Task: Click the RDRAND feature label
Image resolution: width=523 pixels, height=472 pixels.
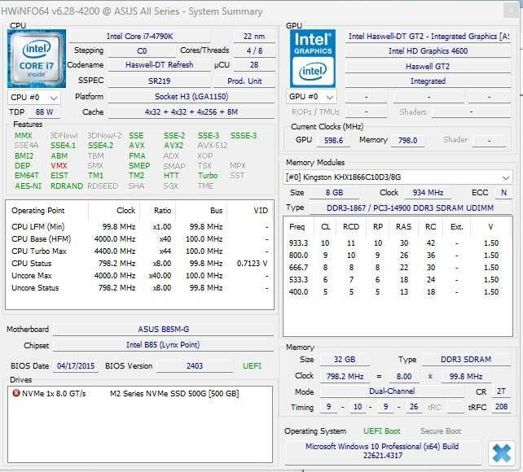Action: point(67,186)
